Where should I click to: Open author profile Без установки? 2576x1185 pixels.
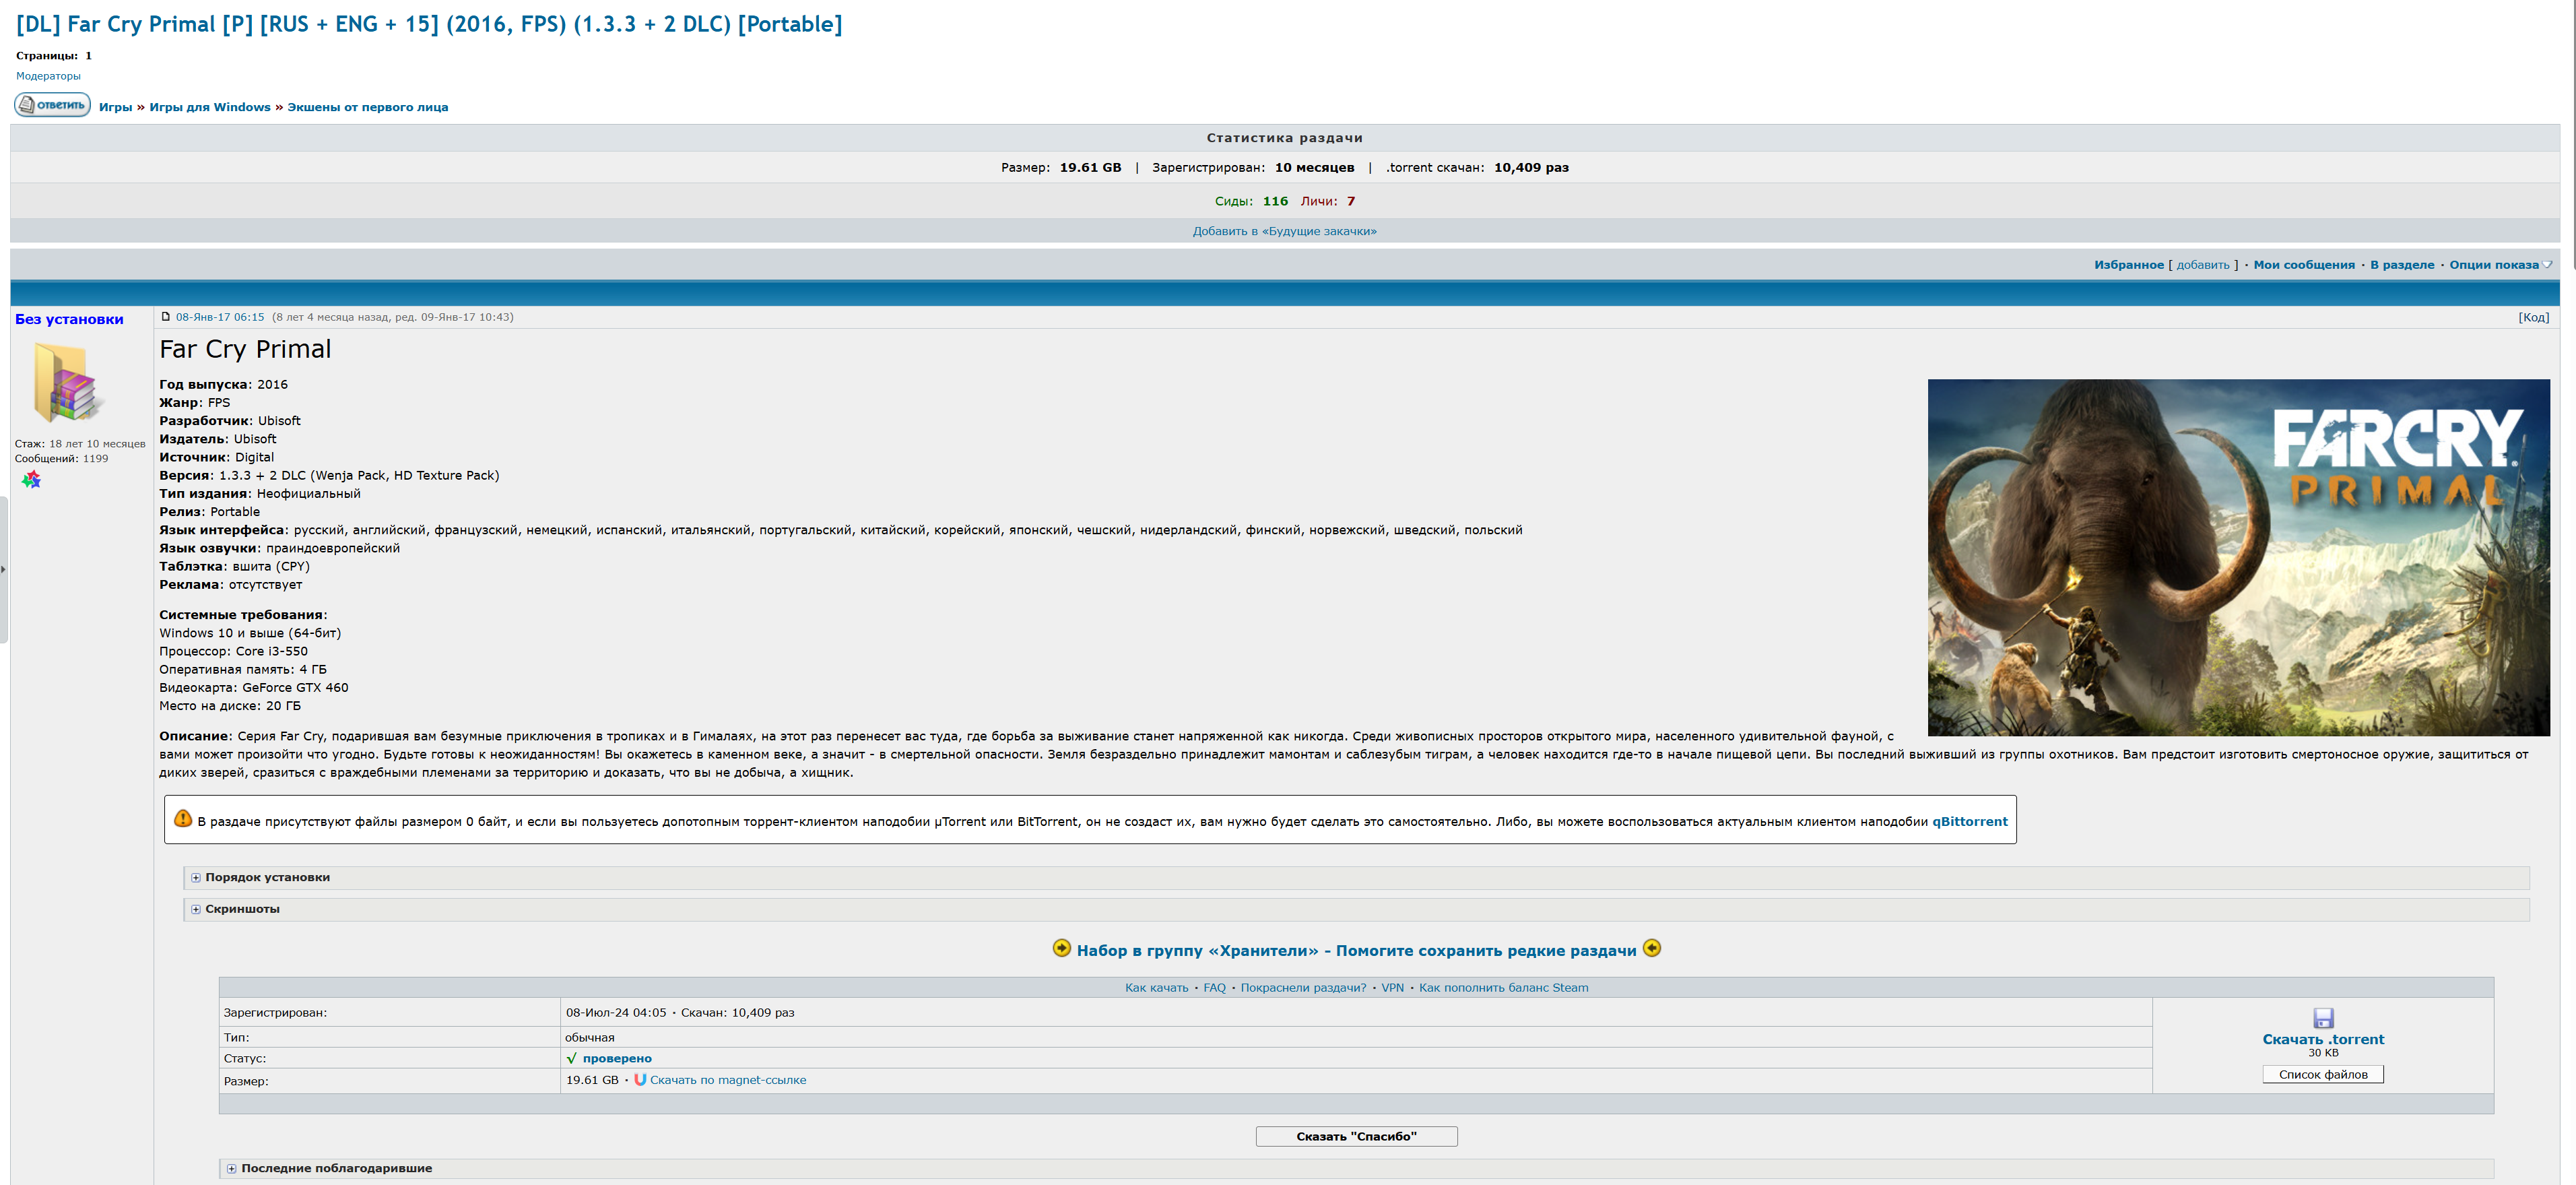click(69, 319)
